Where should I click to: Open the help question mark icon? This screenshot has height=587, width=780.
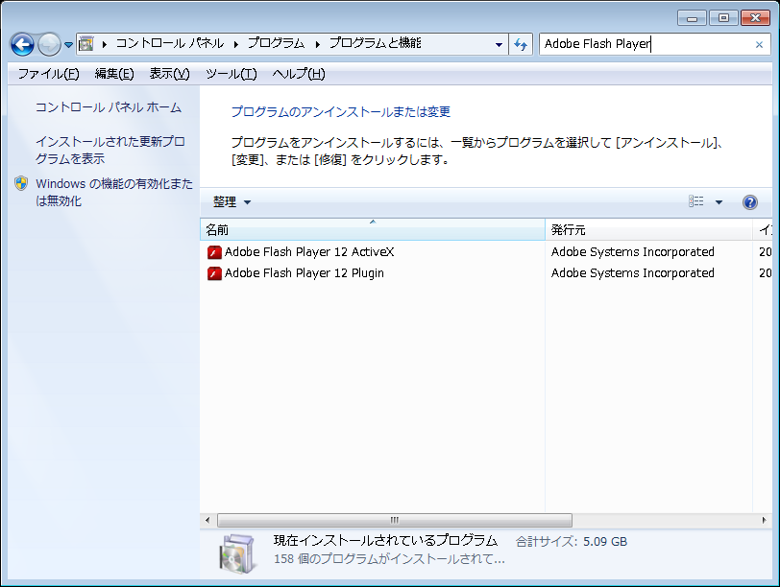749,202
